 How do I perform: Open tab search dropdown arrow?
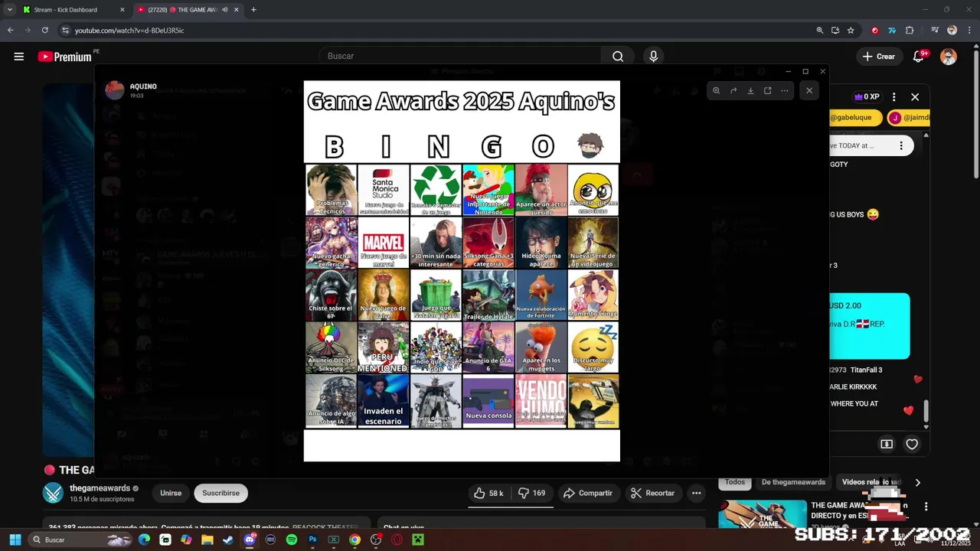pyautogui.click(x=9, y=10)
